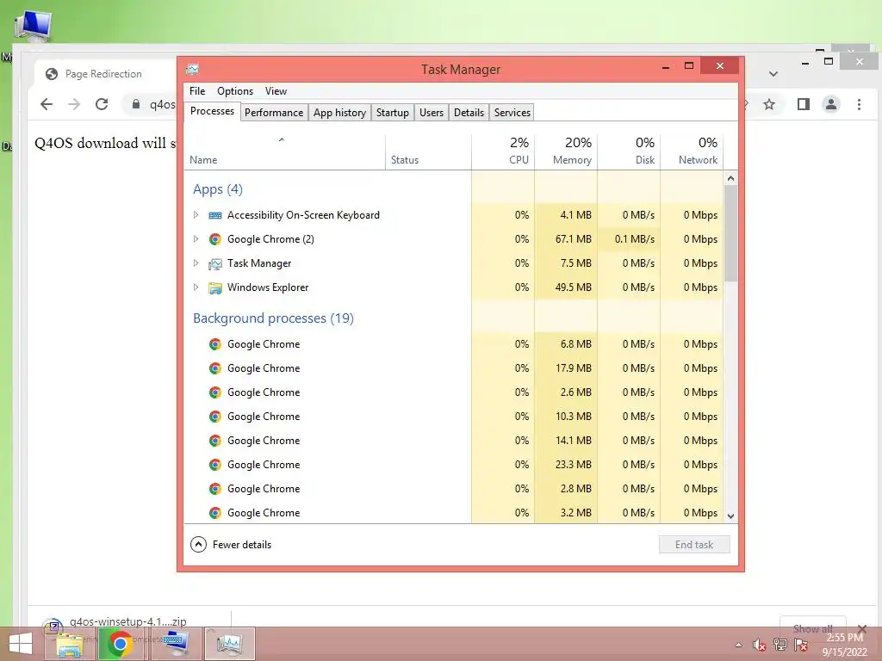The height and width of the screenshot is (661, 882).
Task: Go back in the Chrome browser window
Action: 47,104
